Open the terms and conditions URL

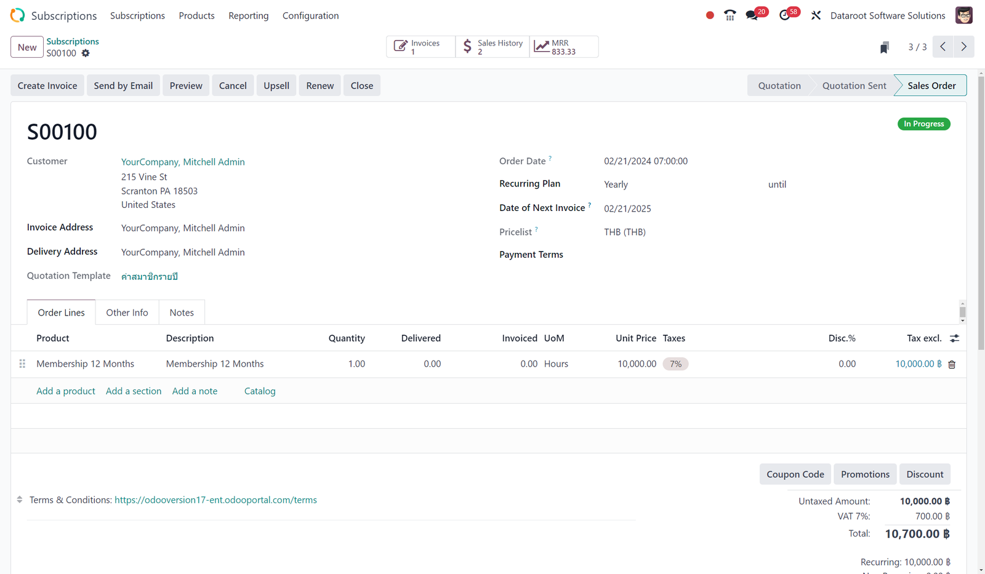215,500
